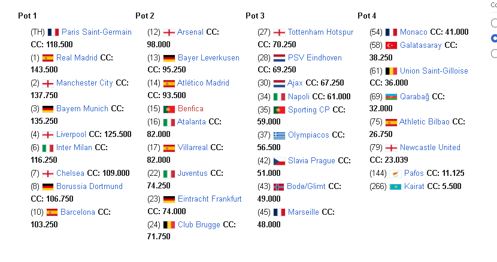Select the top radio button at right edge
The image size is (497, 262).
coord(494,23)
